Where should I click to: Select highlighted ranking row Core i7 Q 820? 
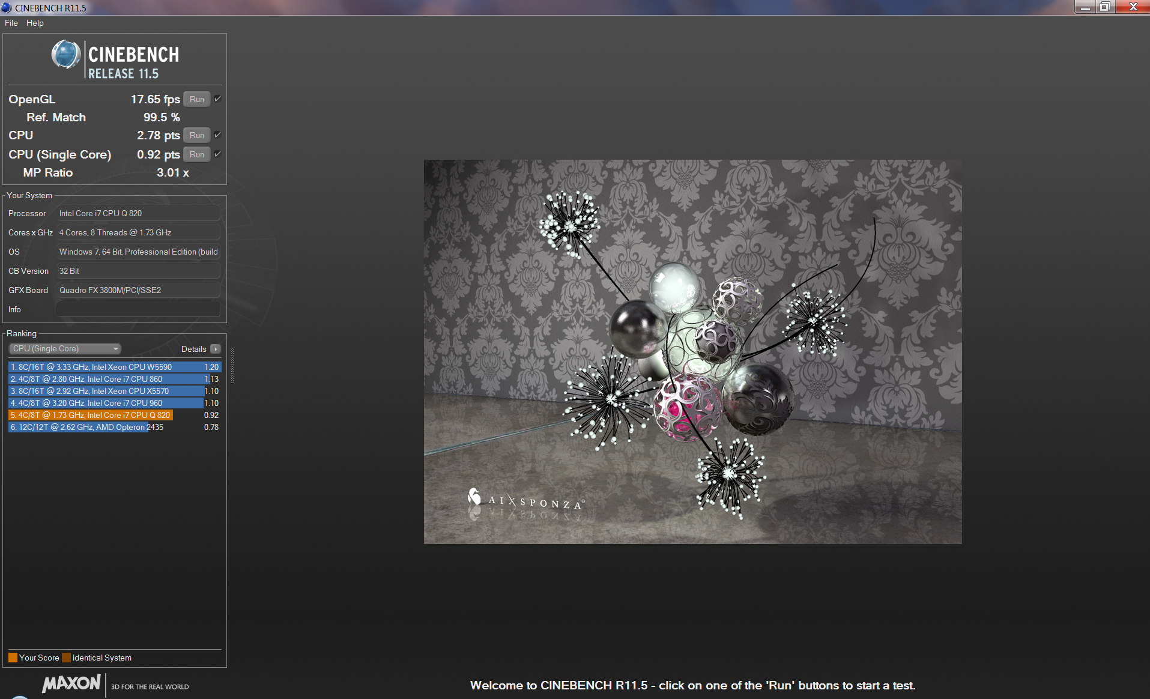[x=115, y=415]
